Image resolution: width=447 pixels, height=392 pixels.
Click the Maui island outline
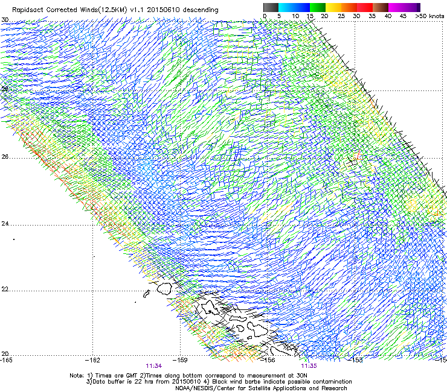tap(257, 329)
